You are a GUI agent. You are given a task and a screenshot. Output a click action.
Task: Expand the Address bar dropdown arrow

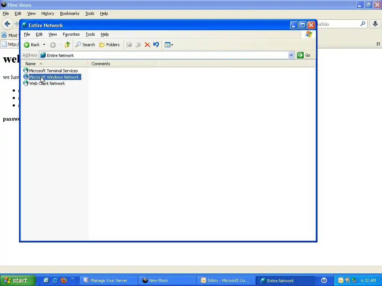291,55
